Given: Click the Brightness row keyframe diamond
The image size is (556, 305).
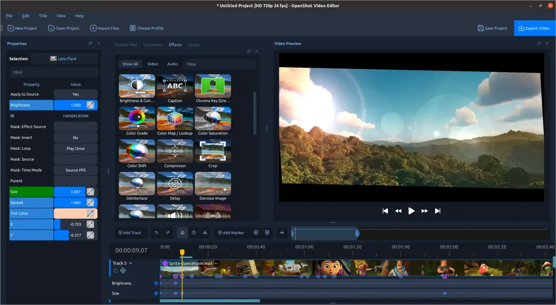Looking at the screenshot, I should pyautogui.click(x=156, y=283).
